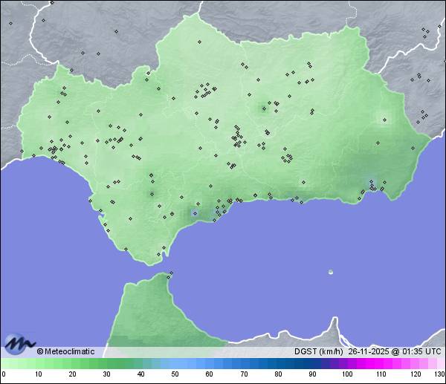Select the 50 km/h legend label
Screen dimensions: 446x384
[175, 374]
